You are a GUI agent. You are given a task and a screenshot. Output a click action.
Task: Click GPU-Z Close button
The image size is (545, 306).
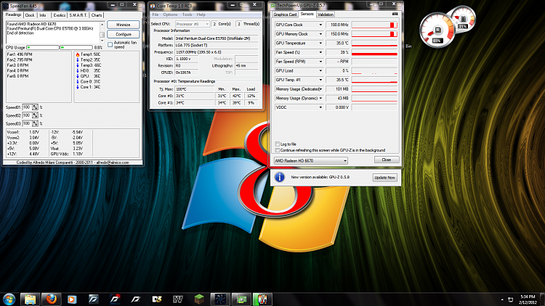tap(387, 160)
